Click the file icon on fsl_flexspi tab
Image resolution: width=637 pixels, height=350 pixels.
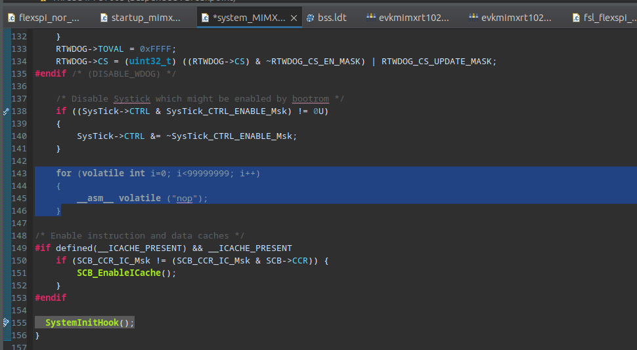point(576,18)
